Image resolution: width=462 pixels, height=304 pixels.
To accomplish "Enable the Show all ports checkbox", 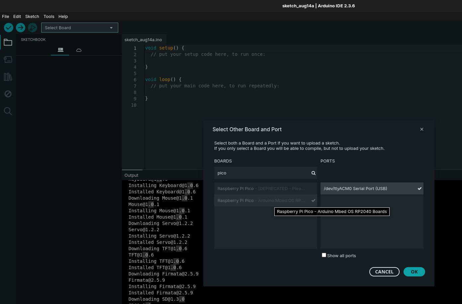I will pos(324,255).
